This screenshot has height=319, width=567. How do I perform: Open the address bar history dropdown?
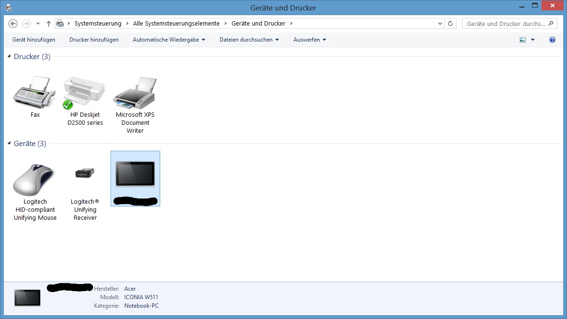point(440,24)
